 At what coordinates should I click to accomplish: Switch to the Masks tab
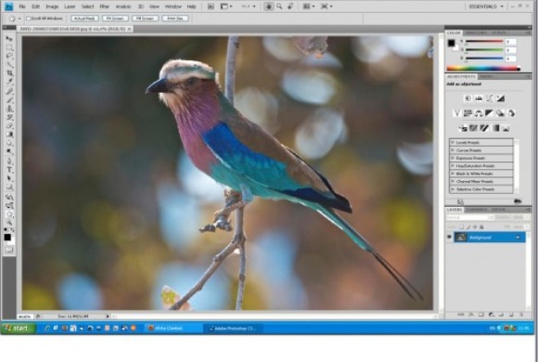(487, 76)
